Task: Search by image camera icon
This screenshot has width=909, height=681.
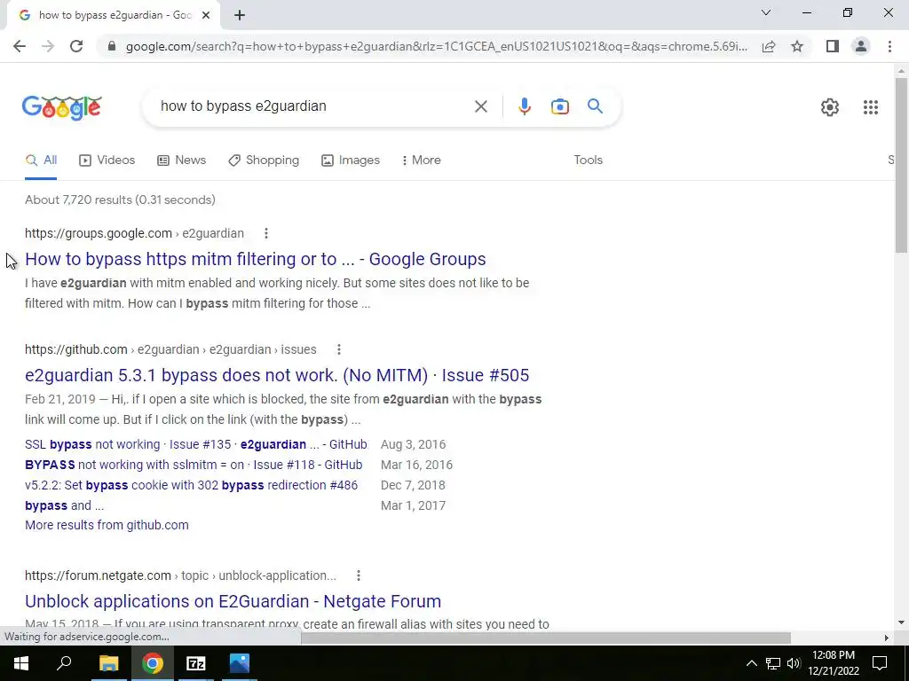Action: (x=559, y=106)
